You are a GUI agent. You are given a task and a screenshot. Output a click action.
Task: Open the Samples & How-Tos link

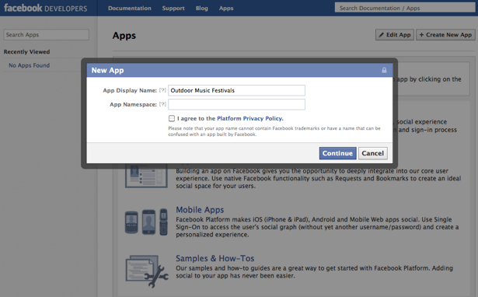pos(215,258)
